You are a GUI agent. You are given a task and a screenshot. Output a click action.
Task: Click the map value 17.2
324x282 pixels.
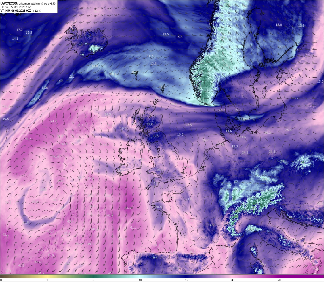19,30
